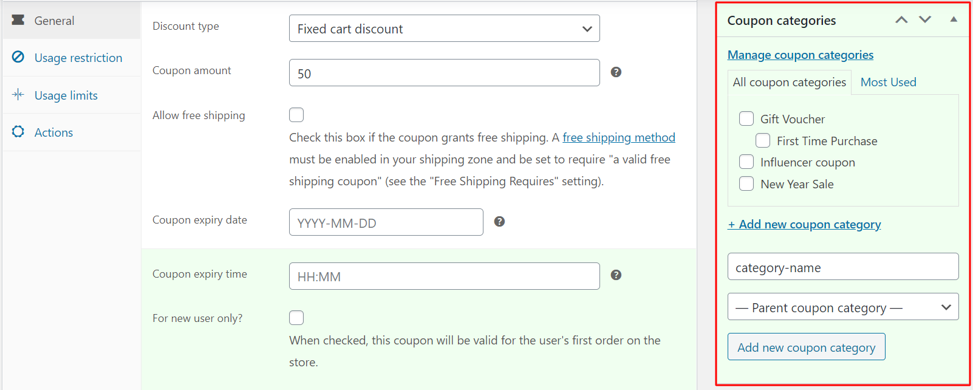Check the For new user only box

tap(296, 318)
